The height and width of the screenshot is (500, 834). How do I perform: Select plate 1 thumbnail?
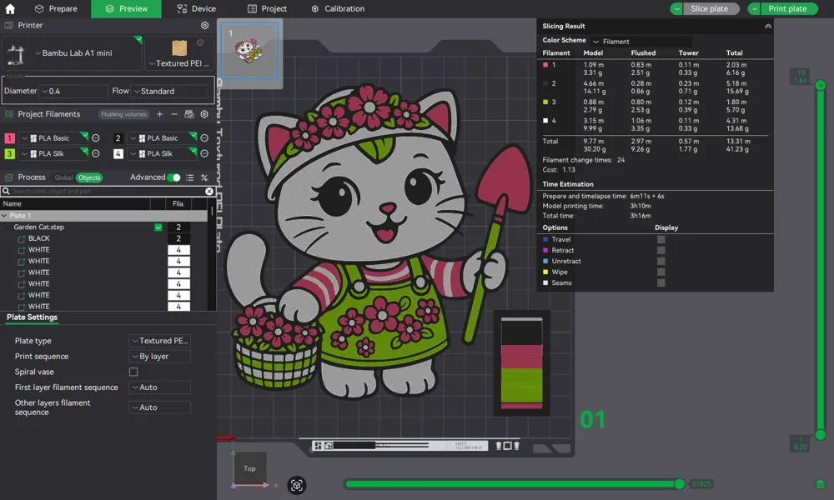click(x=249, y=51)
